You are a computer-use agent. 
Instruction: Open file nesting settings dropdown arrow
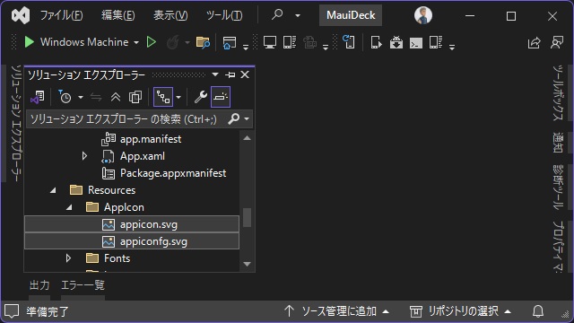[x=178, y=98]
